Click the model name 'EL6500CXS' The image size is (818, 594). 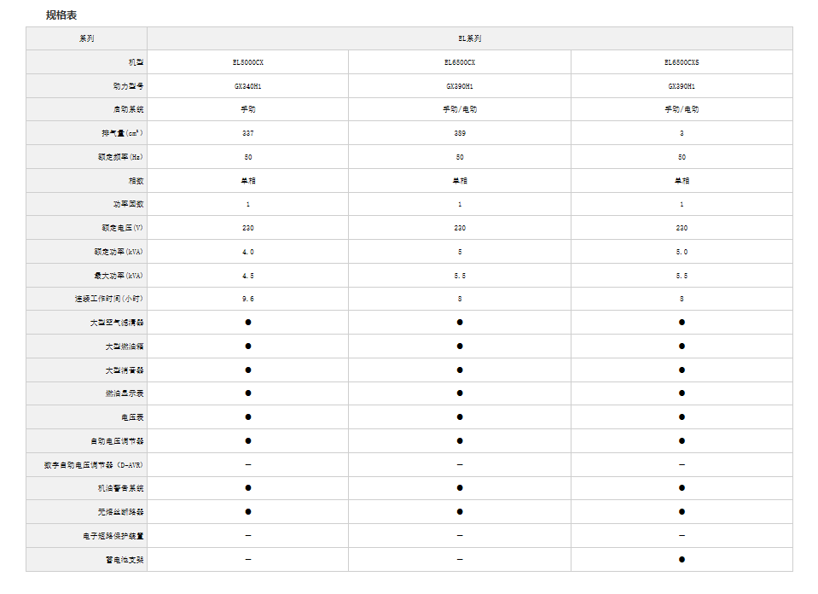(682, 62)
